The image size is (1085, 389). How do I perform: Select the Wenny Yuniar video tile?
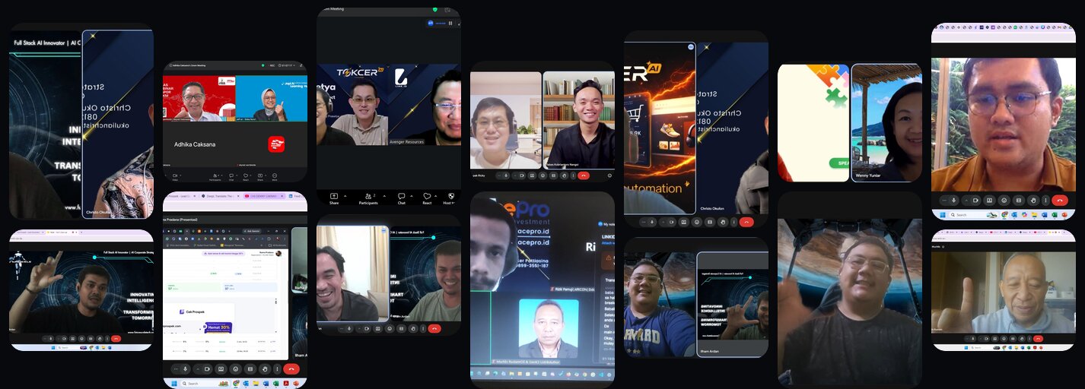tap(886, 122)
